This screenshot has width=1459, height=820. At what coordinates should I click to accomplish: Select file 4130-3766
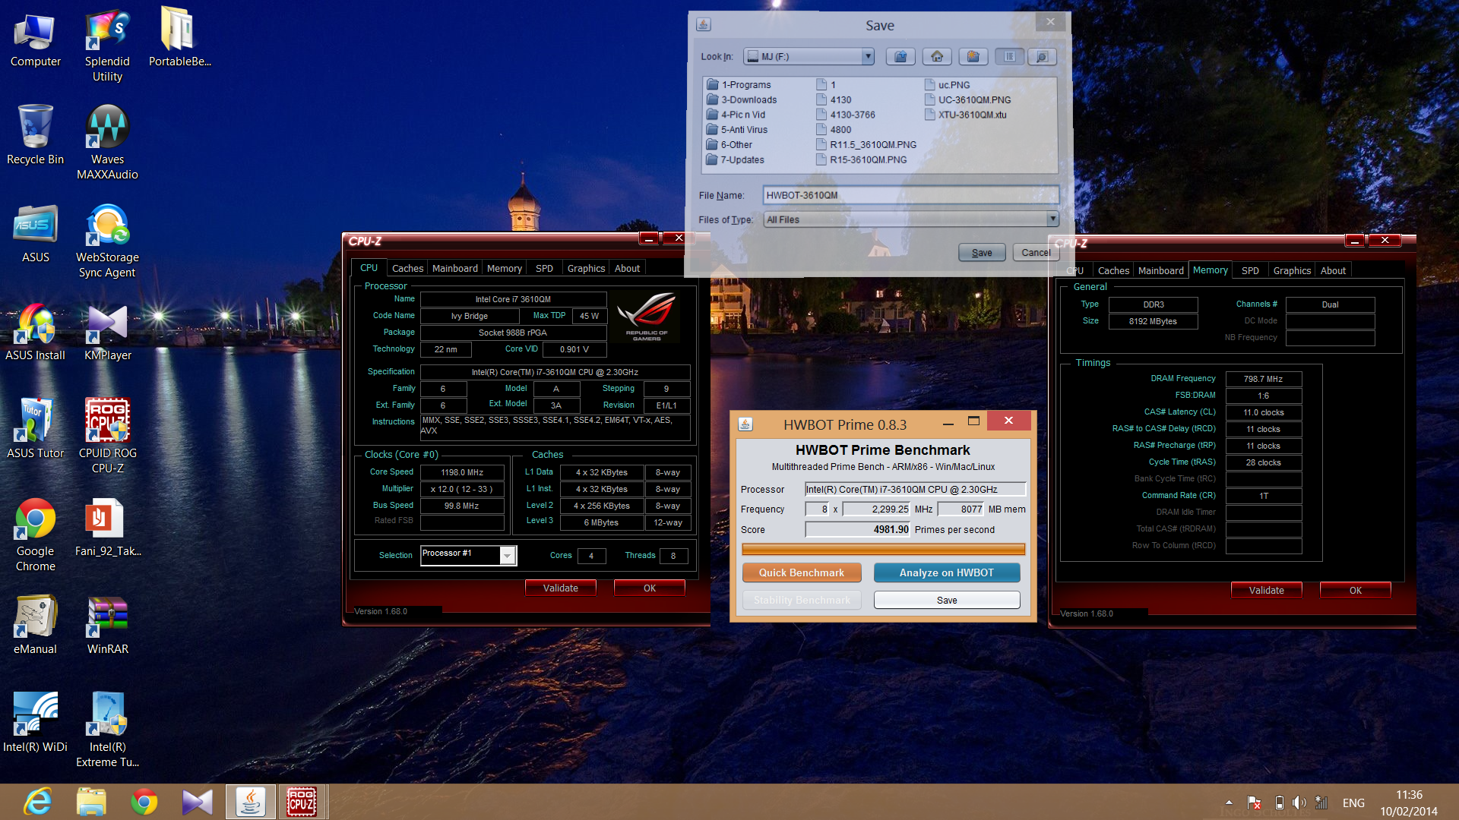(x=846, y=115)
